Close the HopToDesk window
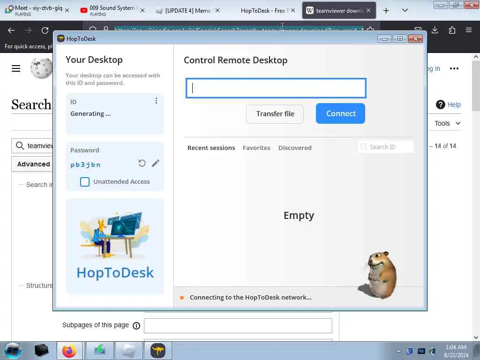This screenshot has height=360, width=480. point(415,39)
